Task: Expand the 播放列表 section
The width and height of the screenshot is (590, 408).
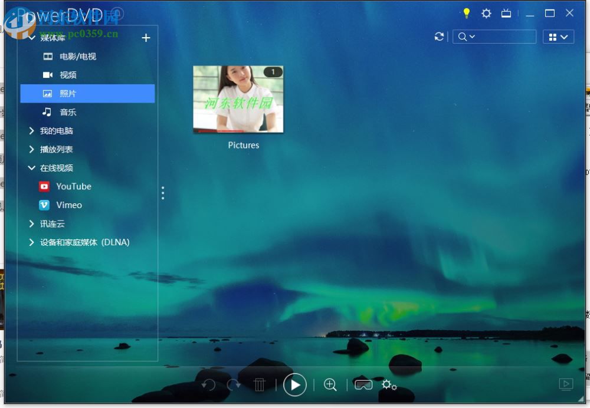Action: pos(32,149)
